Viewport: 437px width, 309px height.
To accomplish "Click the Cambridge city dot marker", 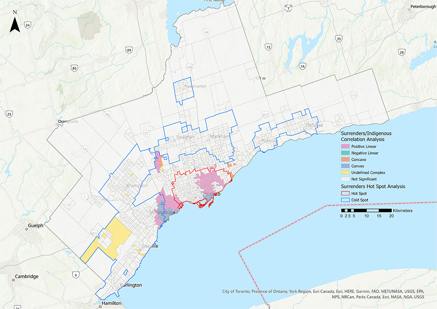I will pyautogui.click(x=13, y=280).
